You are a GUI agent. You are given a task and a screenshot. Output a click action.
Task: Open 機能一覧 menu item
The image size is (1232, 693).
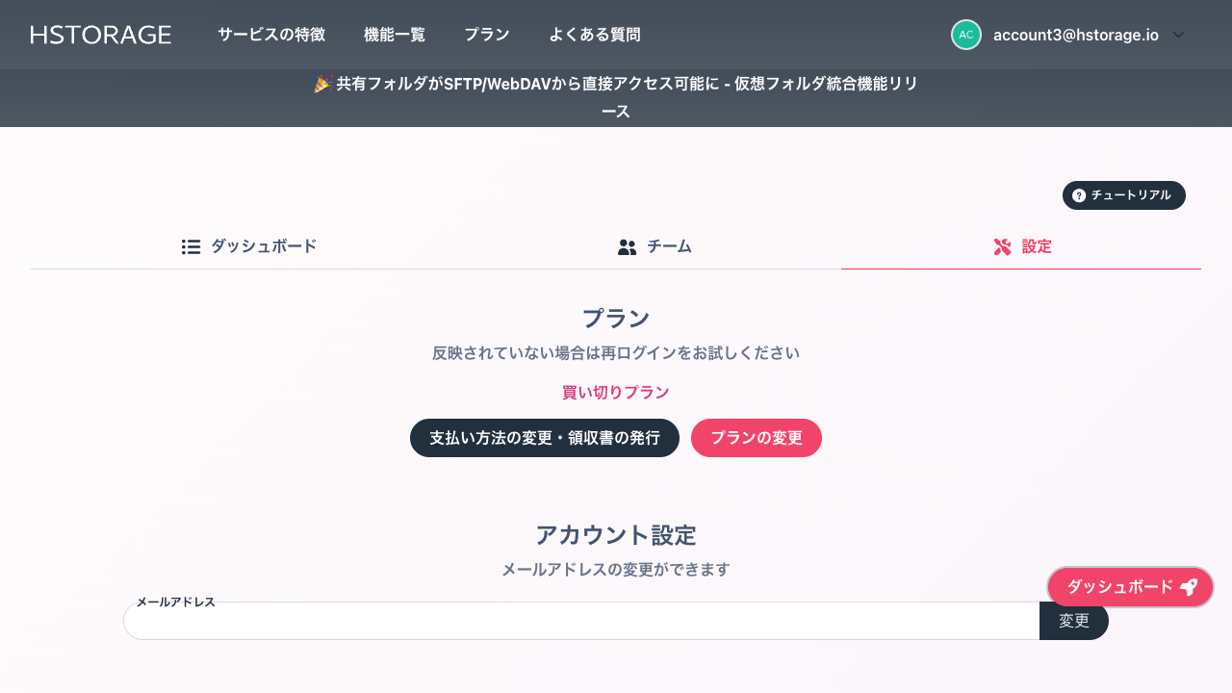pos(395,35)
